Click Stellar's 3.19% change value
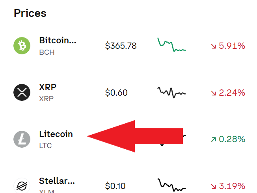This screenshot has width=257, height=193. point(228,186)
